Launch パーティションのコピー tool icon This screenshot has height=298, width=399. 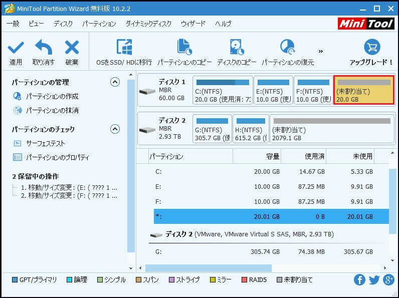click(x=184, y=47)
